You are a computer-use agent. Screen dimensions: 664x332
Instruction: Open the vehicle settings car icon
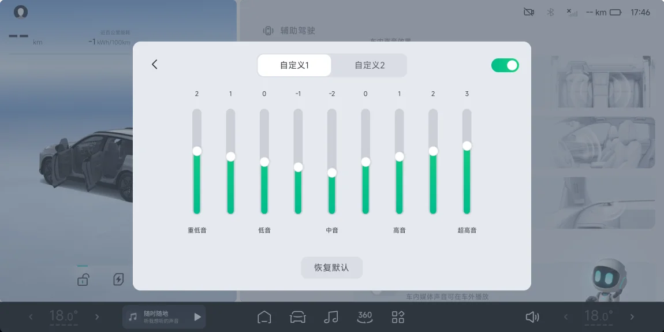[298, 317]
